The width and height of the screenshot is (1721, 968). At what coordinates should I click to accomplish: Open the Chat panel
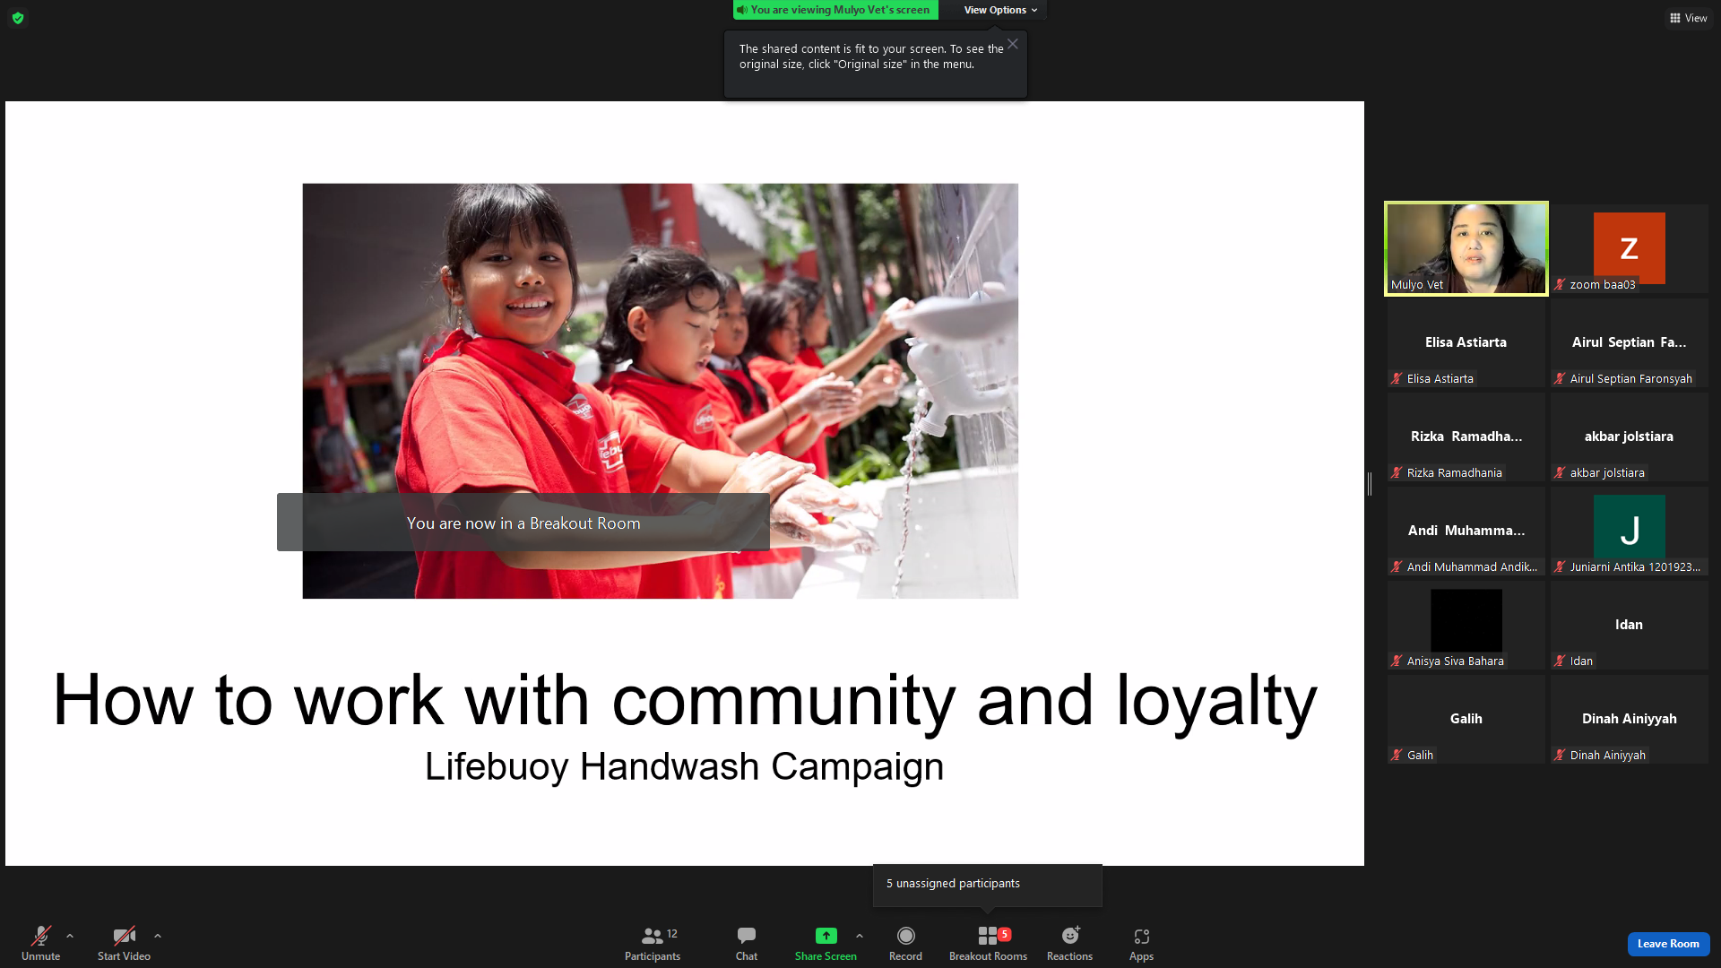[747, 943]
